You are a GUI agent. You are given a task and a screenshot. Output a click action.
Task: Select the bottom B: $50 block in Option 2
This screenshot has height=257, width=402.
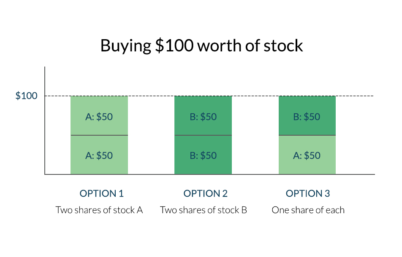(203, 155)
